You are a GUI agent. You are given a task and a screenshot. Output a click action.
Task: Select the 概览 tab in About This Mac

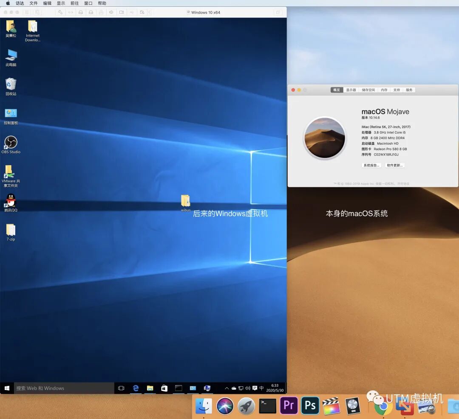click(x=337, y=90)
